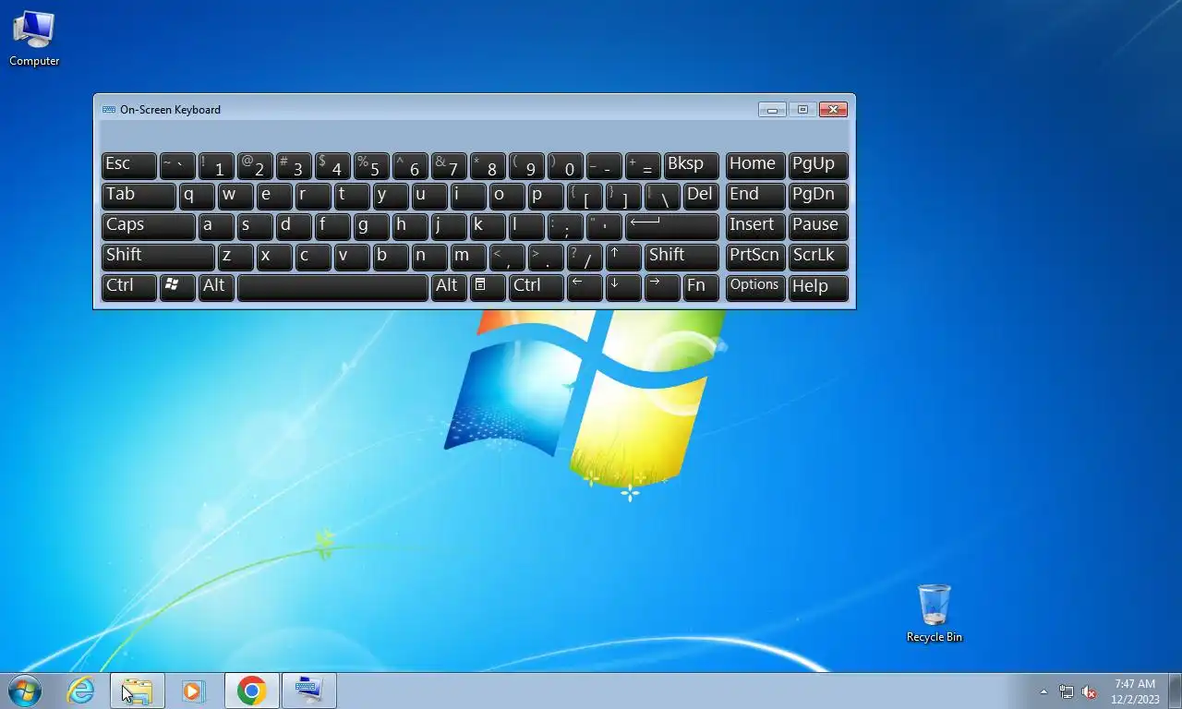Tap the up arrow key
Viewport: 1182px width, 709px height.
click(623, 257)
